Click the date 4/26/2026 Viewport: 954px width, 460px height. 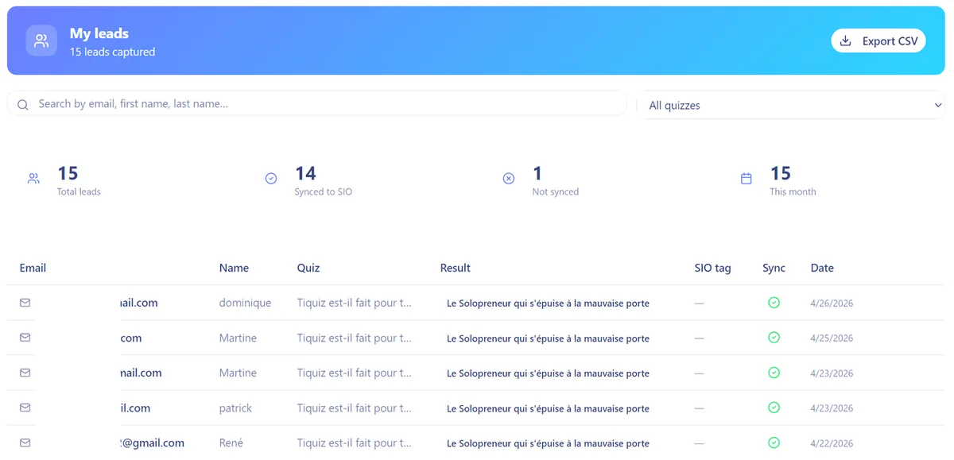point(832,303)
